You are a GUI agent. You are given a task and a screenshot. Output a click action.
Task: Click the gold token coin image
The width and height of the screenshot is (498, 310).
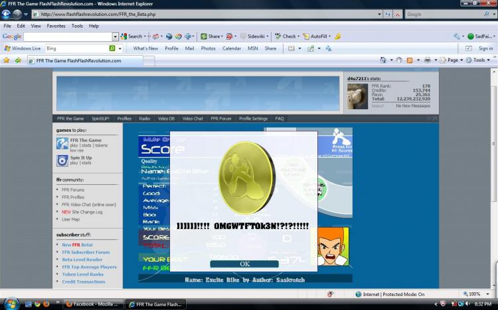[x=246, y=178]
